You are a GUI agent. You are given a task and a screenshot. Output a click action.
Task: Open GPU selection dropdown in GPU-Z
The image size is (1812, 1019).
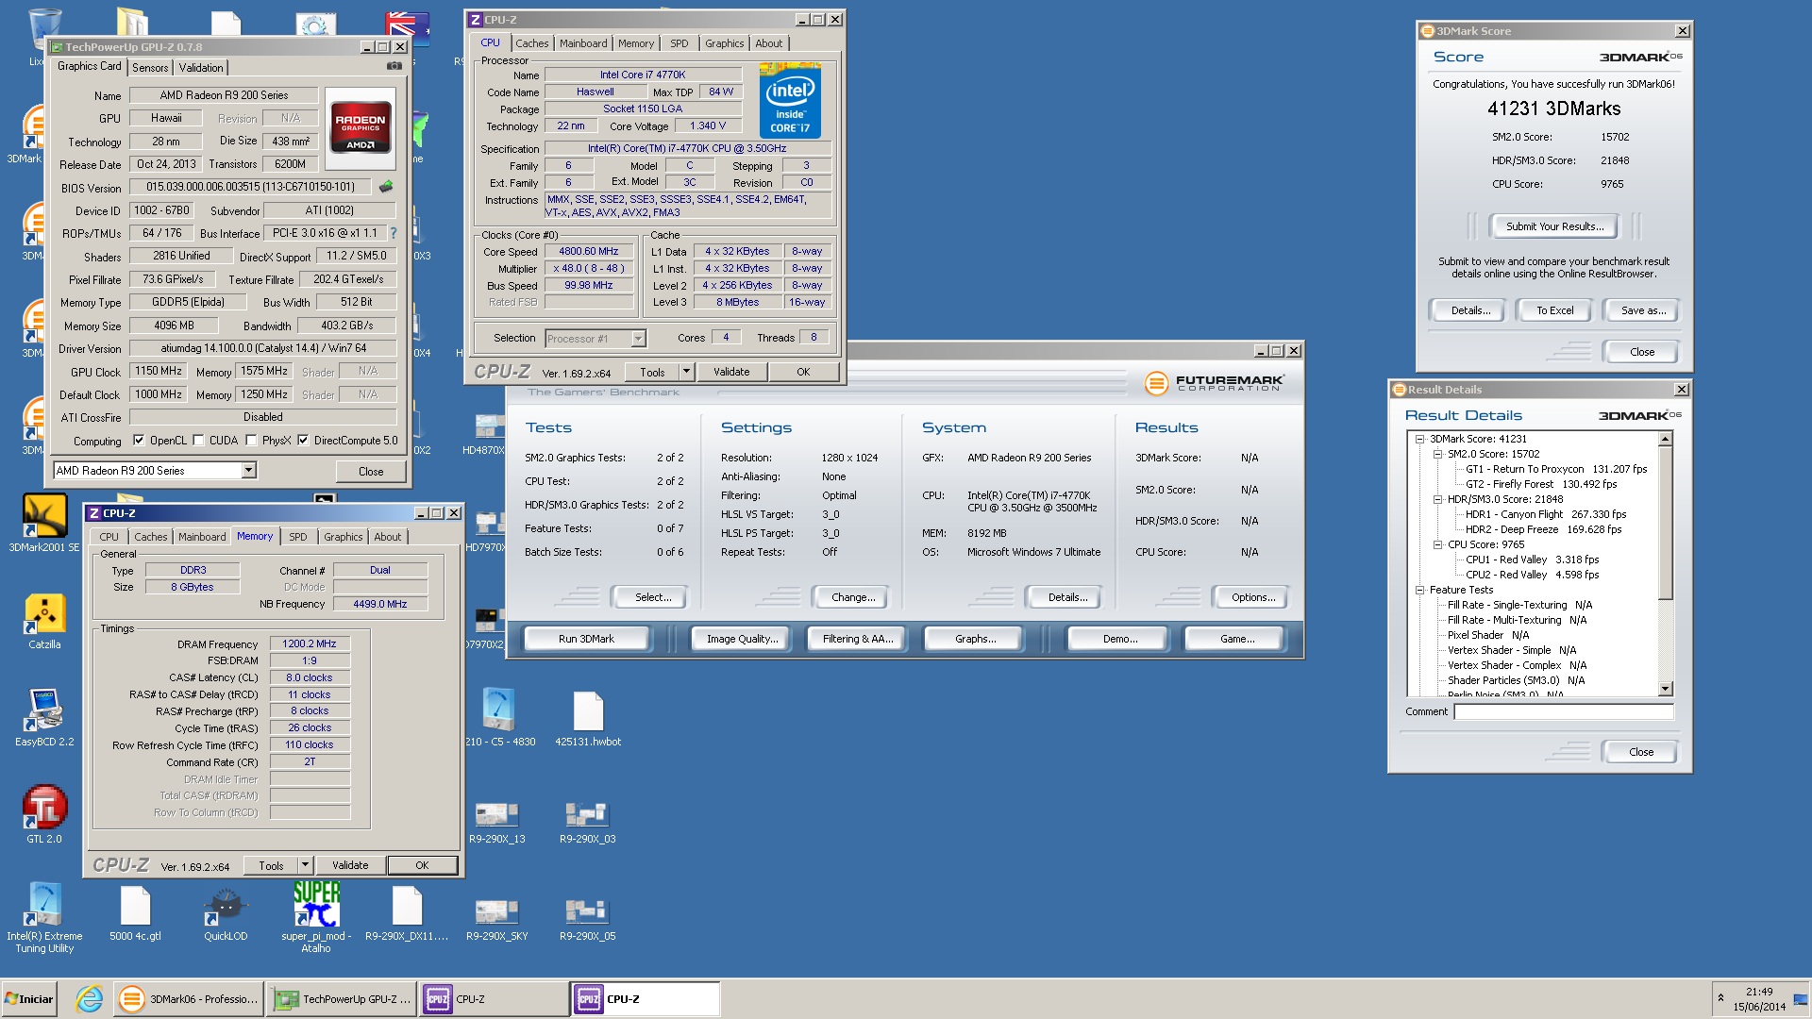[248, 470]
